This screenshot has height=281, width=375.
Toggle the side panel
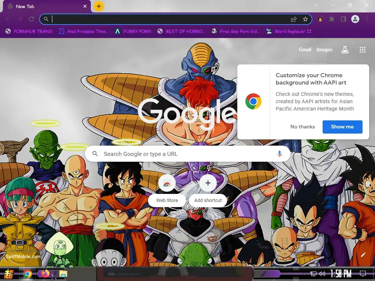344,19
